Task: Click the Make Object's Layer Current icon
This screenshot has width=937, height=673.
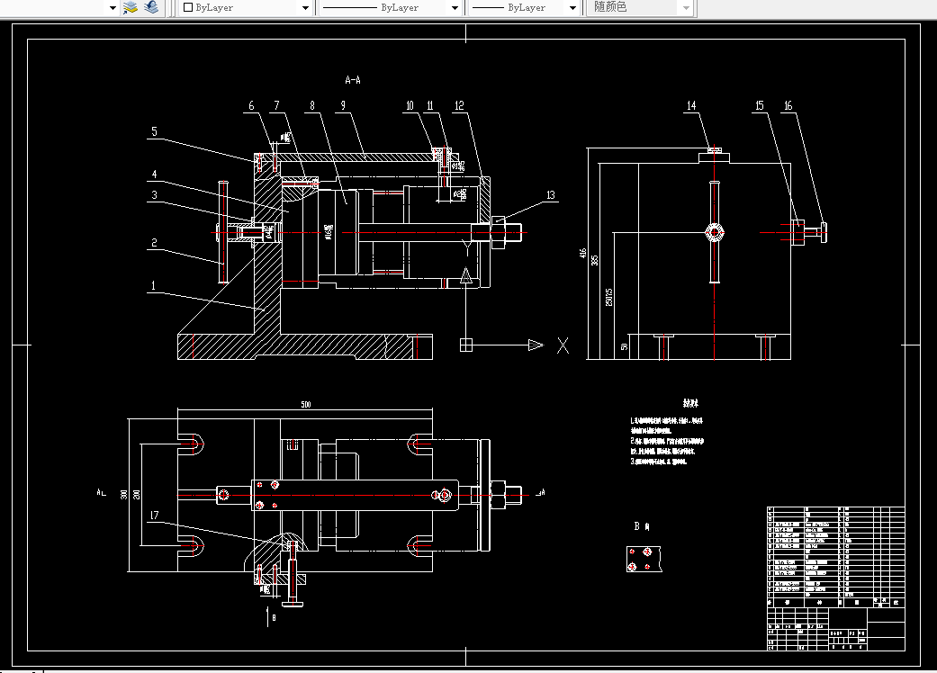Action: tap(131, 7)
